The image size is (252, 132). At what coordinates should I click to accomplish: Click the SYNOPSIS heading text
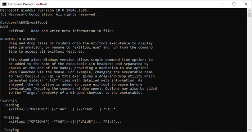click(9, 101)
